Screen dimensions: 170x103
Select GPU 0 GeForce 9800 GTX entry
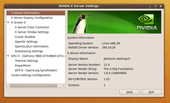[x=38, y=56]
